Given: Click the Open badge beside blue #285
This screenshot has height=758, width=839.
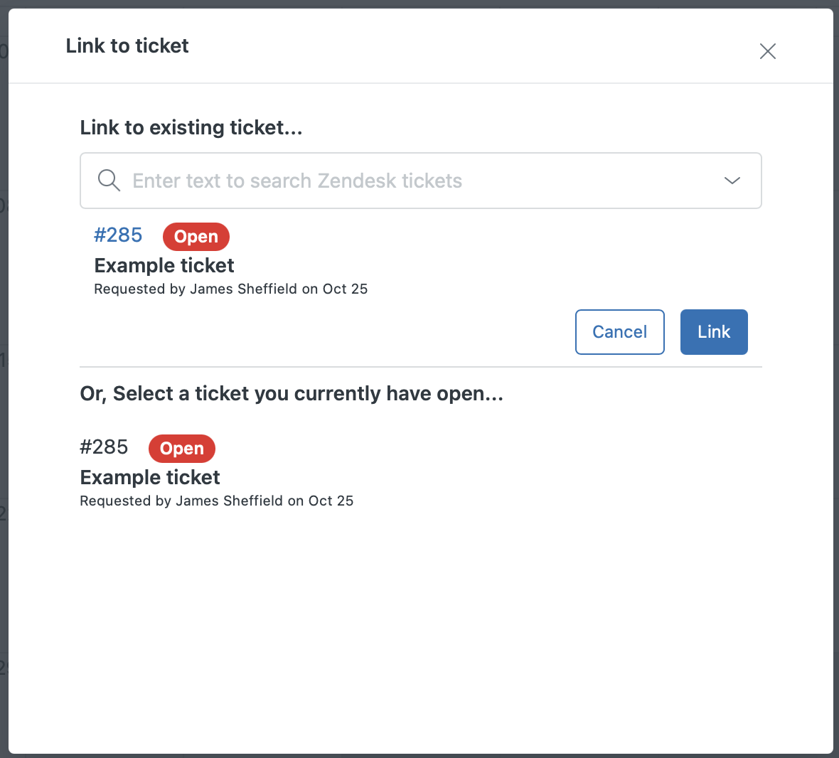Looking at the screenshot, I should click(196, 237).
